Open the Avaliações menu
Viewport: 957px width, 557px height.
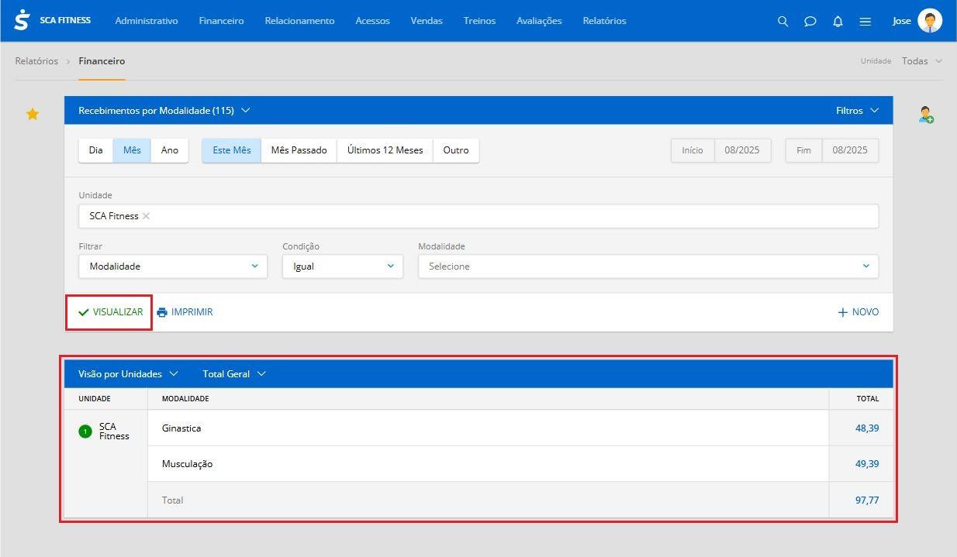[x=539, y=21]
